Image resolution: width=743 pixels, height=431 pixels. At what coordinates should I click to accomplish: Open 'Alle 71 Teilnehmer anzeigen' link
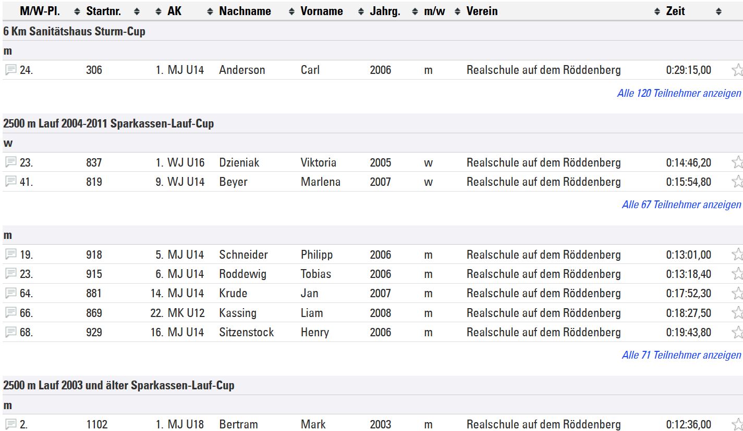(681, 355)
